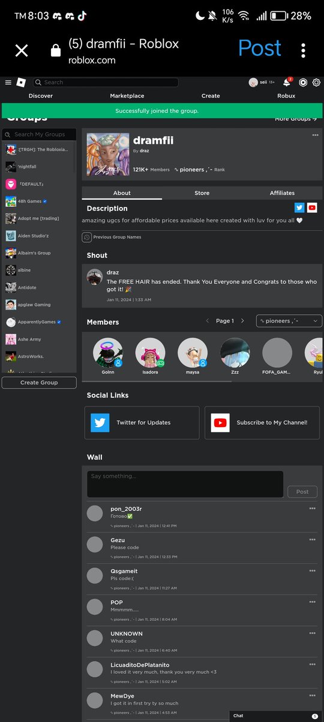Go to Roblox home via logo icon

21,82
